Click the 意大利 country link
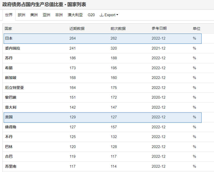Image resolution: width=214 pixels, height=172 pixels. pos(11,107)
